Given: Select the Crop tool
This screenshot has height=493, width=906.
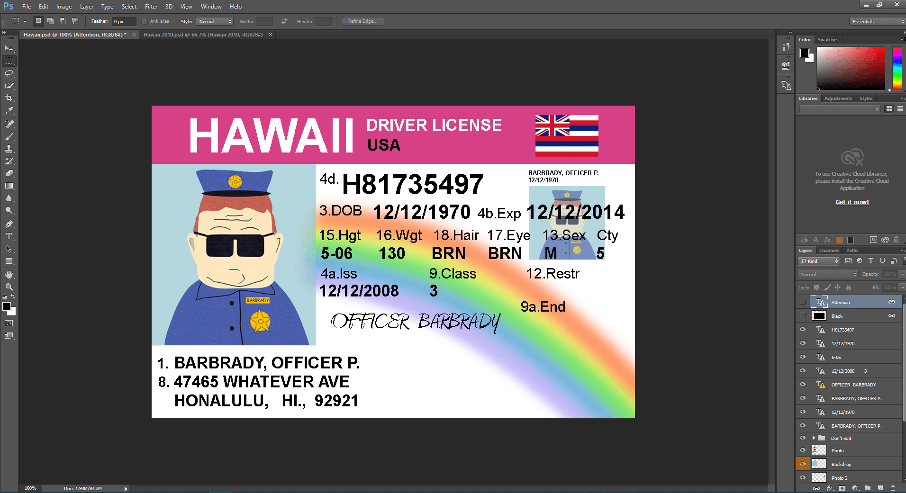Looking at the screenshot, I should point(9,99).
